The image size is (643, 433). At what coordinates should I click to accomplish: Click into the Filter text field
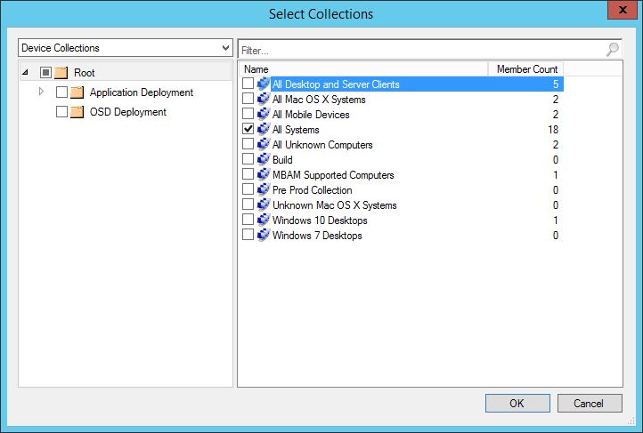coord(419,51)
